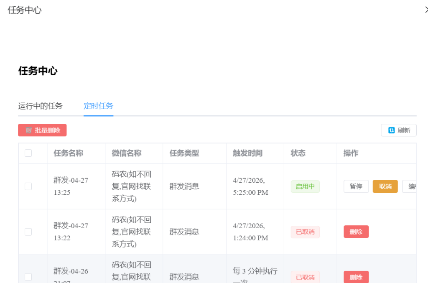Close the 任务中心 dialog
The image size is (428, 283).
coord(426,10)
